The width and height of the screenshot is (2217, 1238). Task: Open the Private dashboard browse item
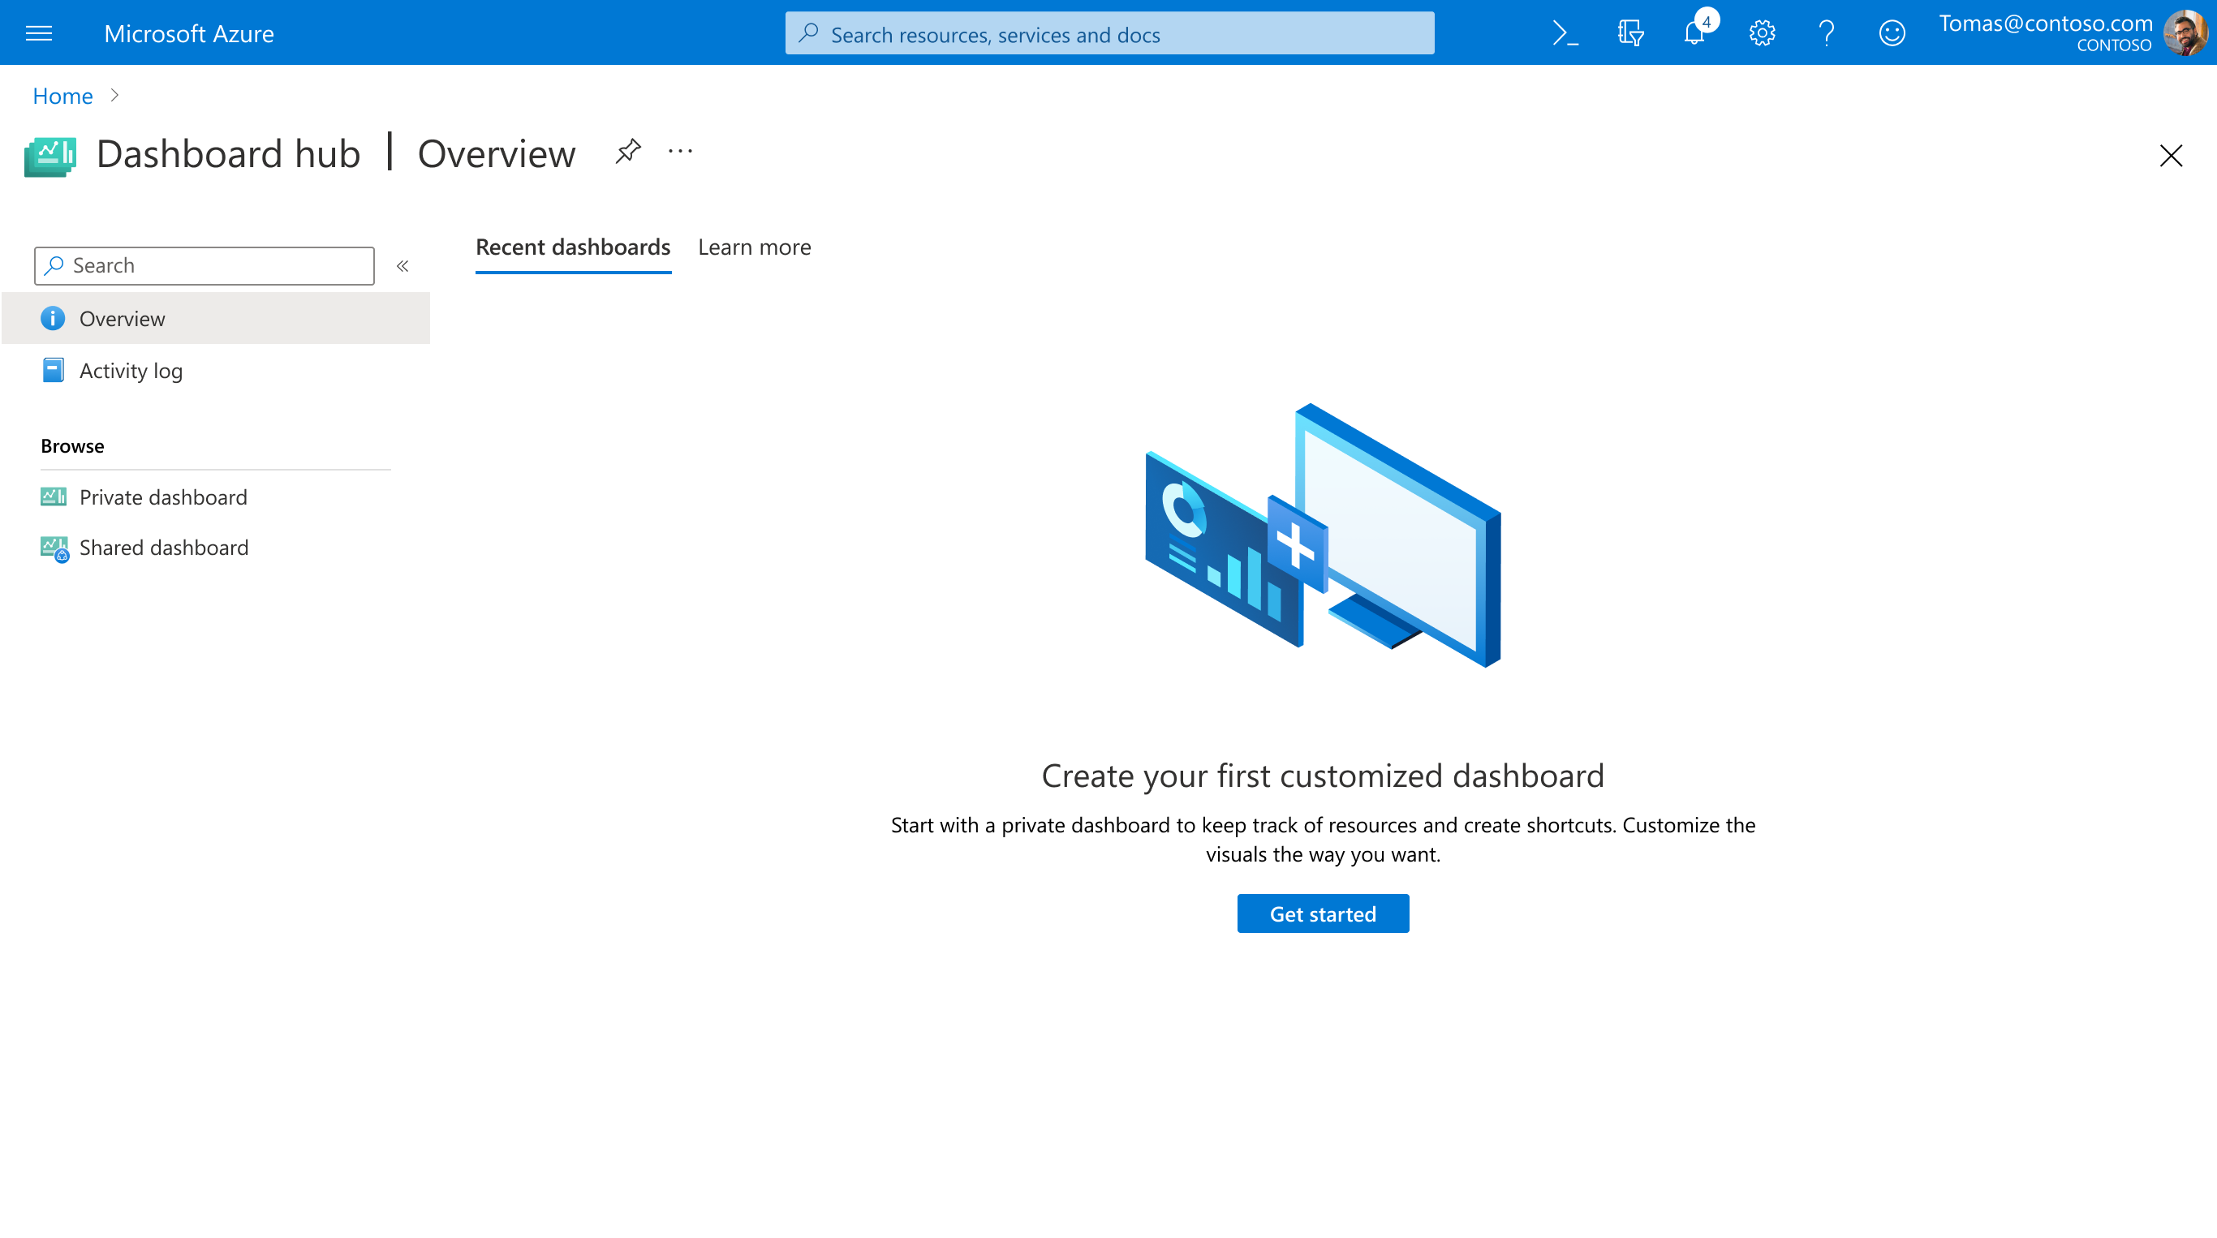(162, 497)
